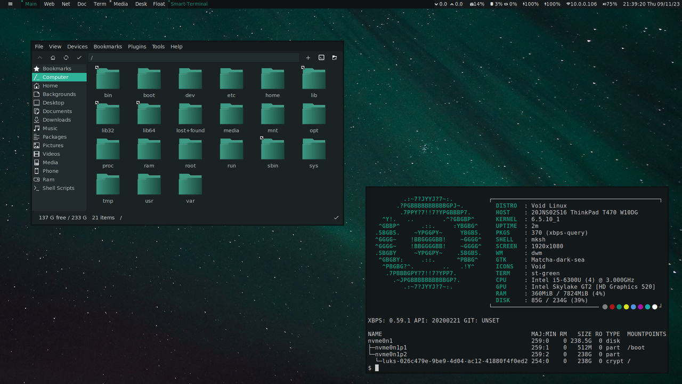
Task: Open the Packages location in the sidebar
Action: click(55, 137)
